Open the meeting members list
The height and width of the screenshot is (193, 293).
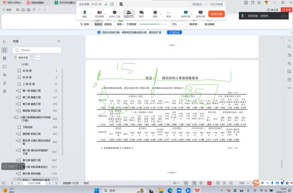click(x=128, y=14)
